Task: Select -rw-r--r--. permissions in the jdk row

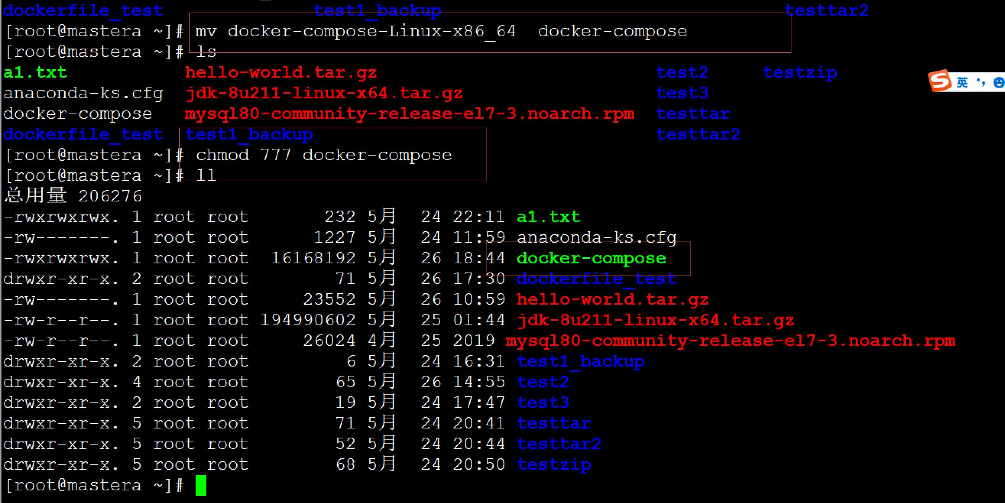Action: [61, 321]
